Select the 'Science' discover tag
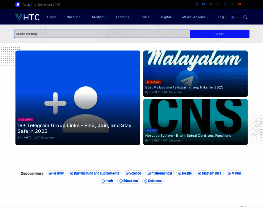The height and width of the screenshot is (207, 263). [x=133, y=173]
